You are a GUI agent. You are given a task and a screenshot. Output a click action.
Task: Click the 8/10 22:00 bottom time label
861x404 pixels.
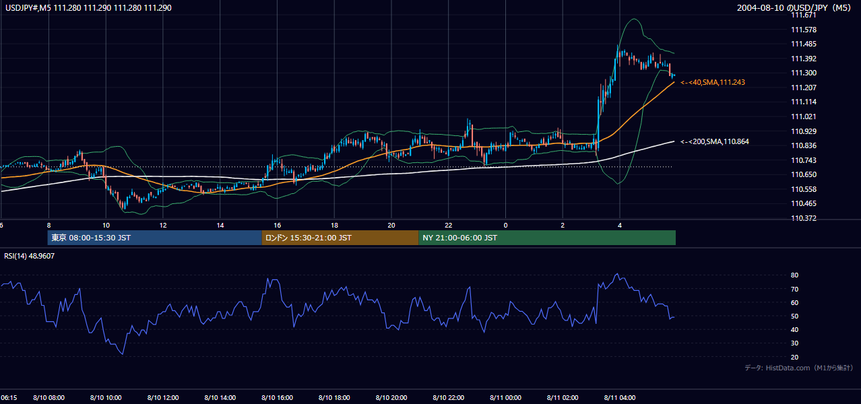click(449, 398)
